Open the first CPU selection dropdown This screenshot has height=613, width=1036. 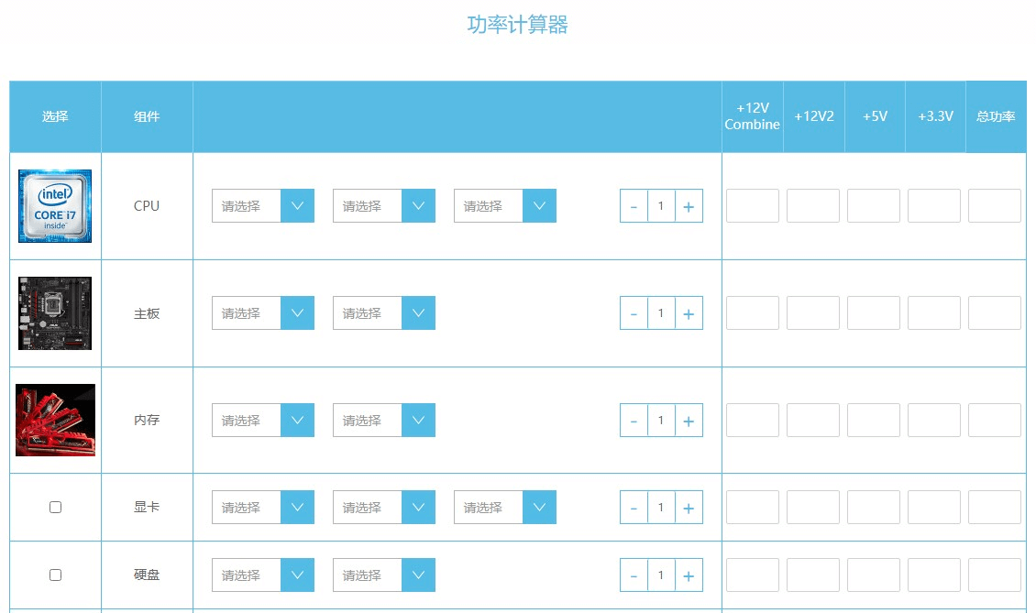(x=263, y=205)
